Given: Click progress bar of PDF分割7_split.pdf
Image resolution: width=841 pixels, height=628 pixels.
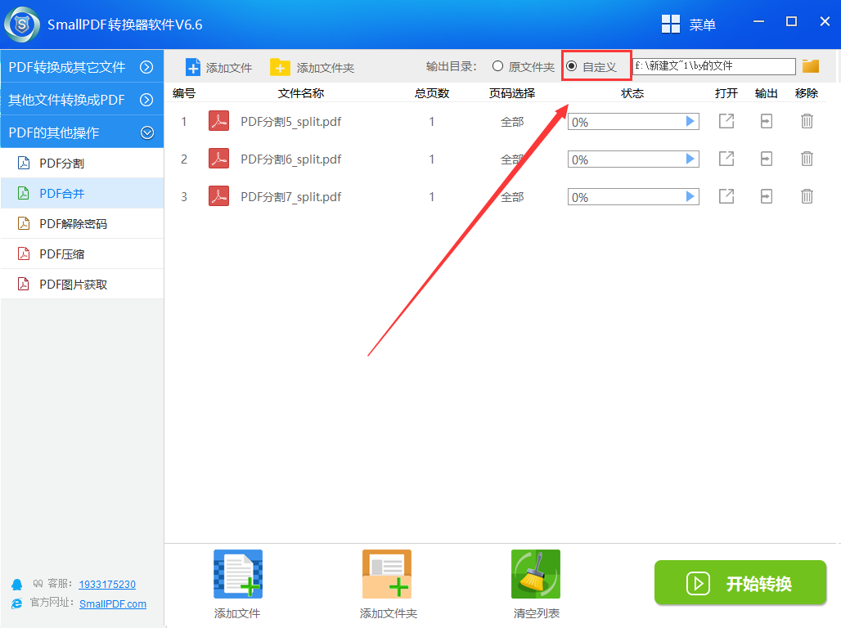Looking at the screenshot, I should pos(633,197).
